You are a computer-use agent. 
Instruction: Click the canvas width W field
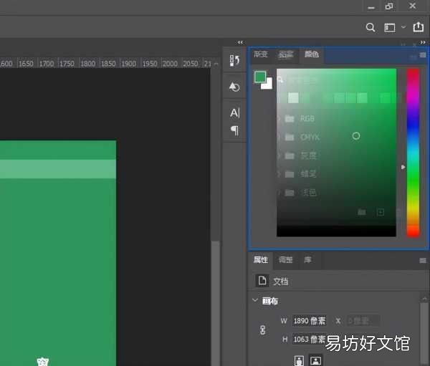click(309, 321)
